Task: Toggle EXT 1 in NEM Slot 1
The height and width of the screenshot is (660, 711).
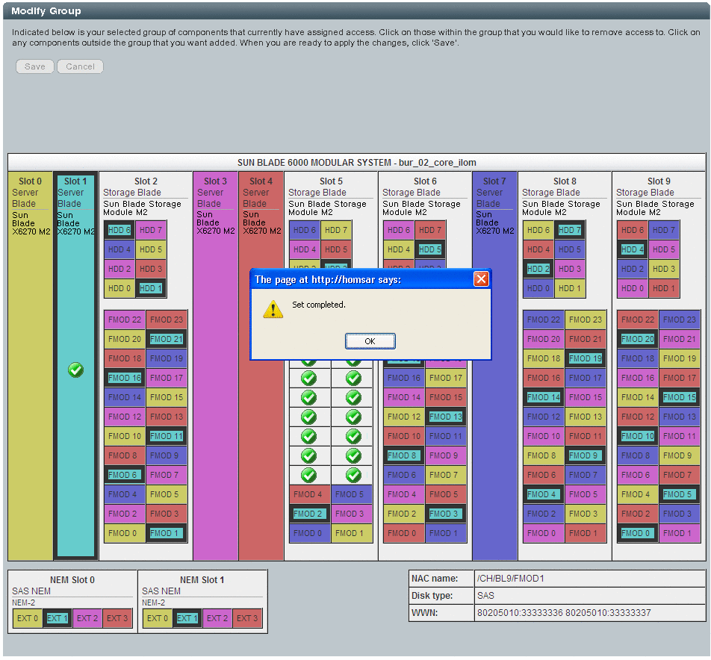Action: pos(187,618)
